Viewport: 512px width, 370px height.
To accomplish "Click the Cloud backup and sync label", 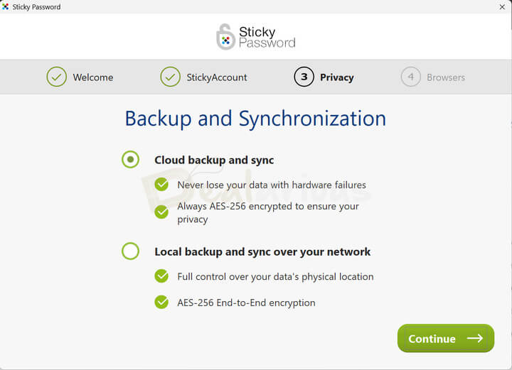I will [x=214, y=160].
